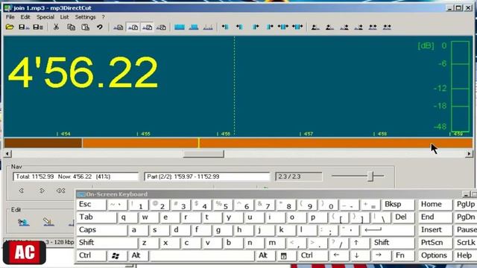Click the Open file folder icon
Image resolution: width=477 pixels, height=268 pixels.
coord(10,27)
